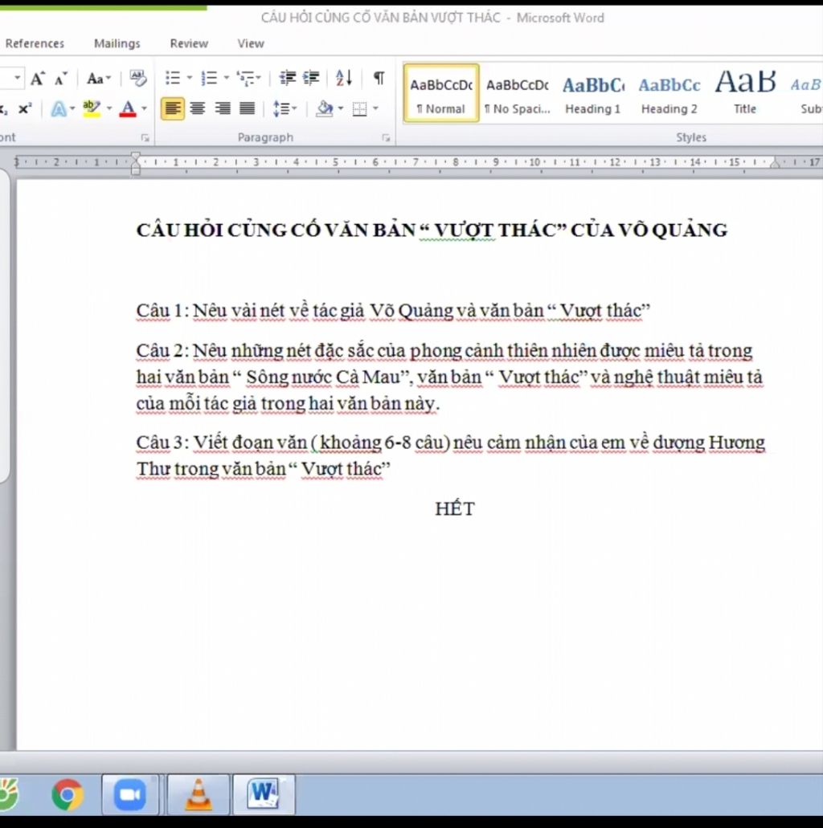Open Cốc Cốc browser from taskbar
The height and width of the screenshot is (828, 823).
(x=9, y=794)
